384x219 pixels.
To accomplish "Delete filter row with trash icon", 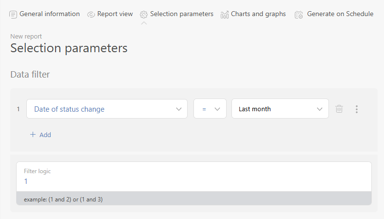I will (x=339, y=109).
